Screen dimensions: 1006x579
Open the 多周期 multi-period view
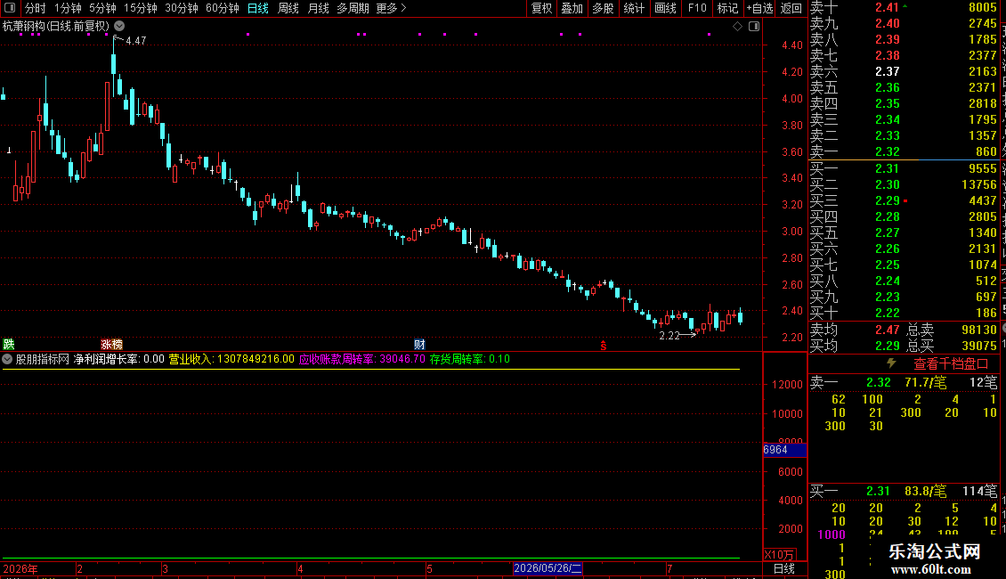pos(353,8)
